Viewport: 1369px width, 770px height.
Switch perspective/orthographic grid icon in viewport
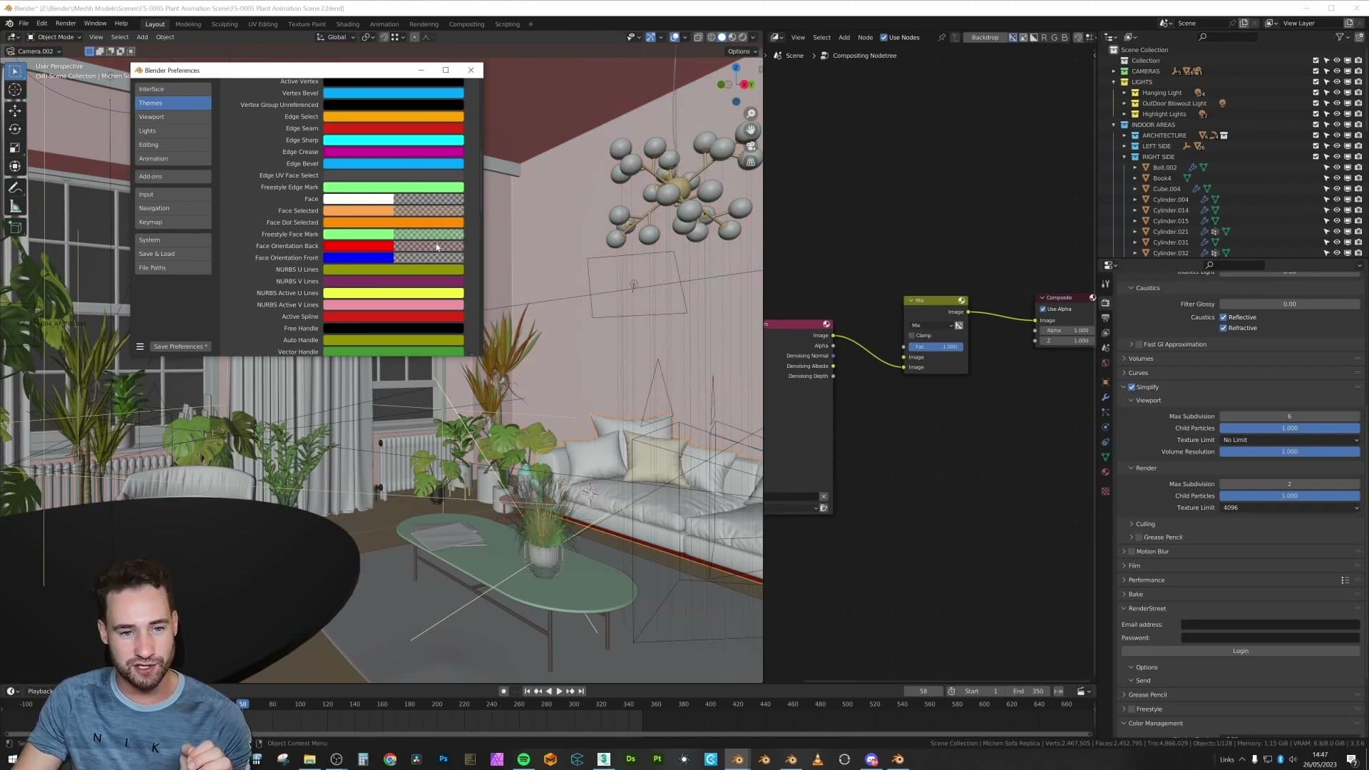pos(751,162)
